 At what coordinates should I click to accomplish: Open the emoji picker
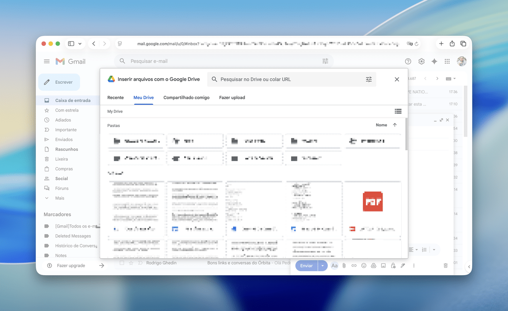(x=364, y=266)
